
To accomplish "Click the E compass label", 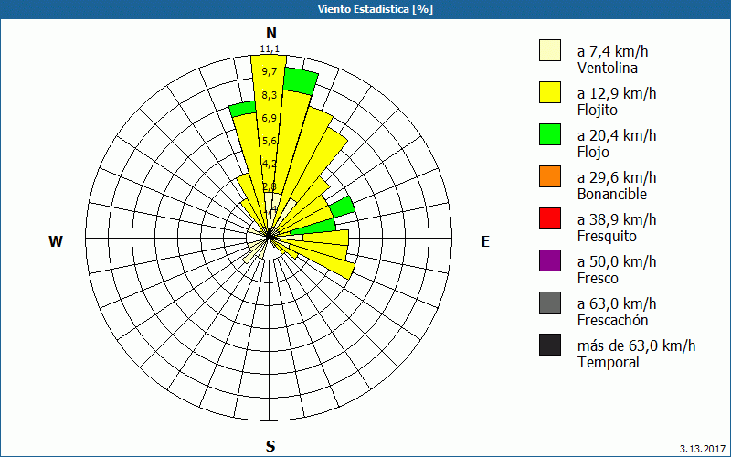I will point(485,241).
